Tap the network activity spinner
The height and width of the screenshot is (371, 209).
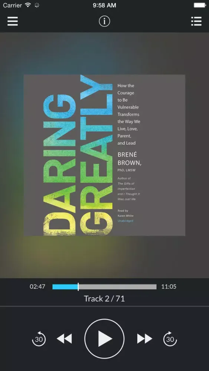click(x=37, y=5)
